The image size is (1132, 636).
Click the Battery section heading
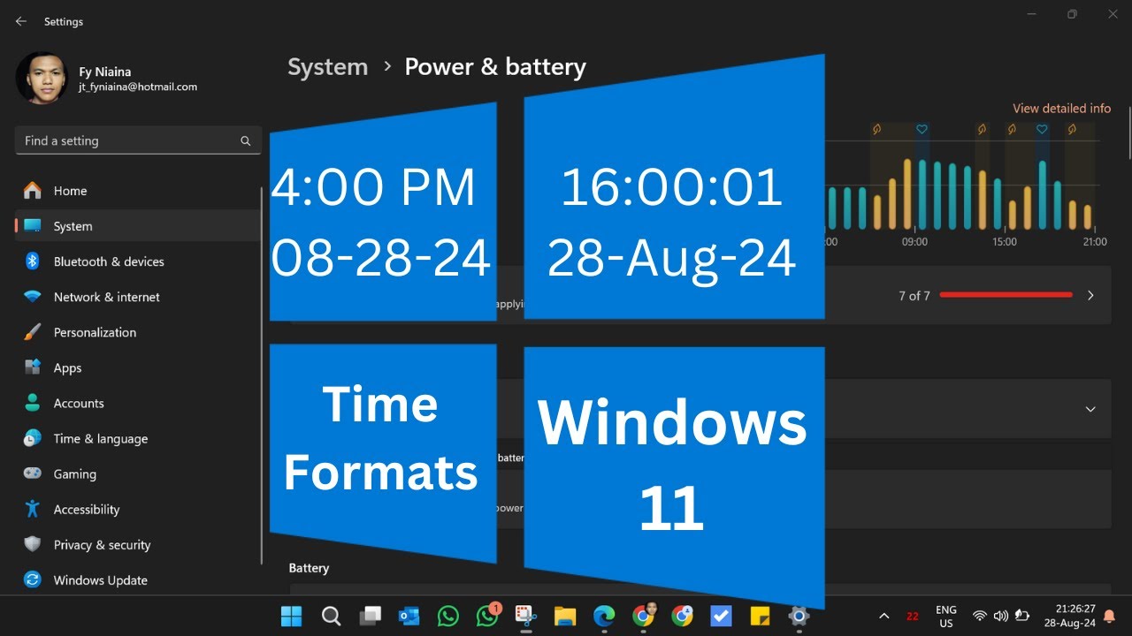tap(309, 568)
